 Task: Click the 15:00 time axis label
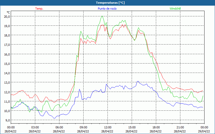pos(132,128)
